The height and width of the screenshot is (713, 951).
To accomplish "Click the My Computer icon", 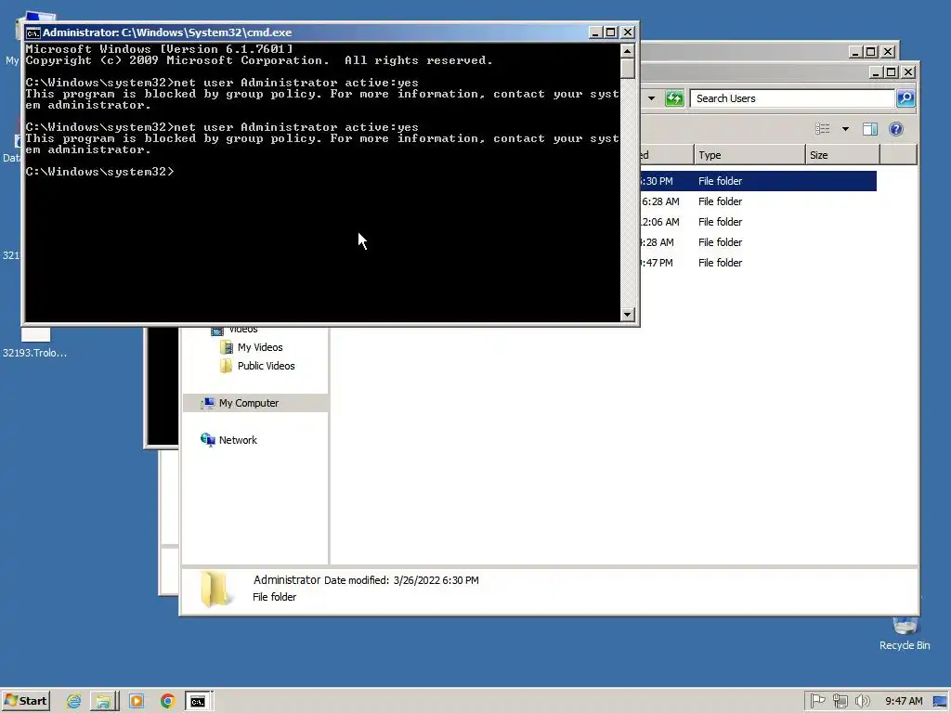I will click(207, 403).
